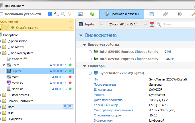195x123 pixels.
Task: Click the Серийный номер value HS1Q103673
Action: coord(158,105)
